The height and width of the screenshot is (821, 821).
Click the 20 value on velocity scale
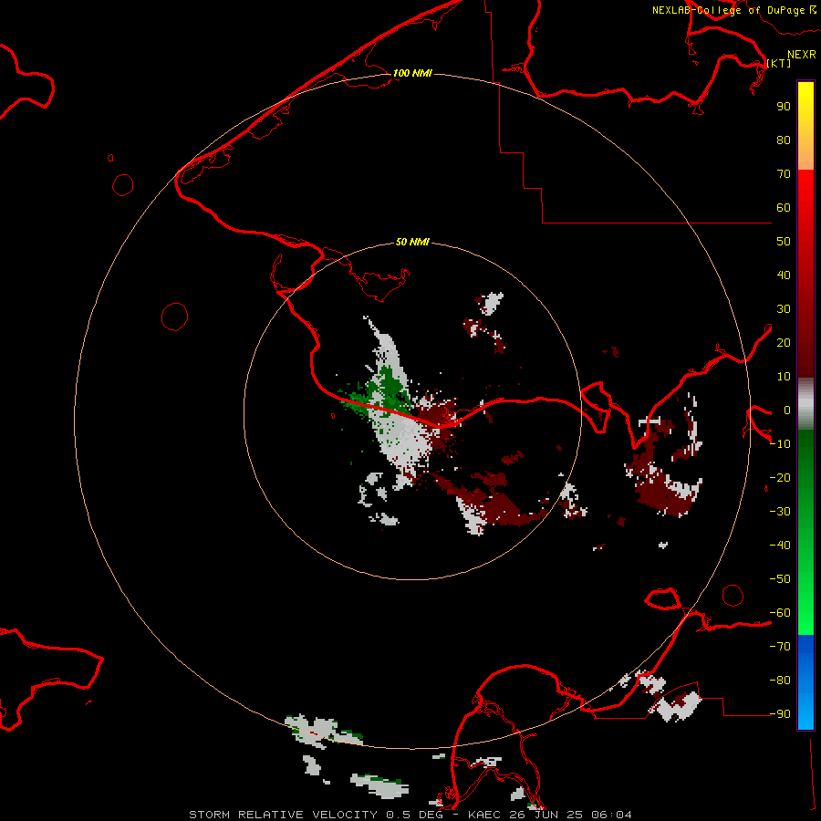[x=784, y=343]
